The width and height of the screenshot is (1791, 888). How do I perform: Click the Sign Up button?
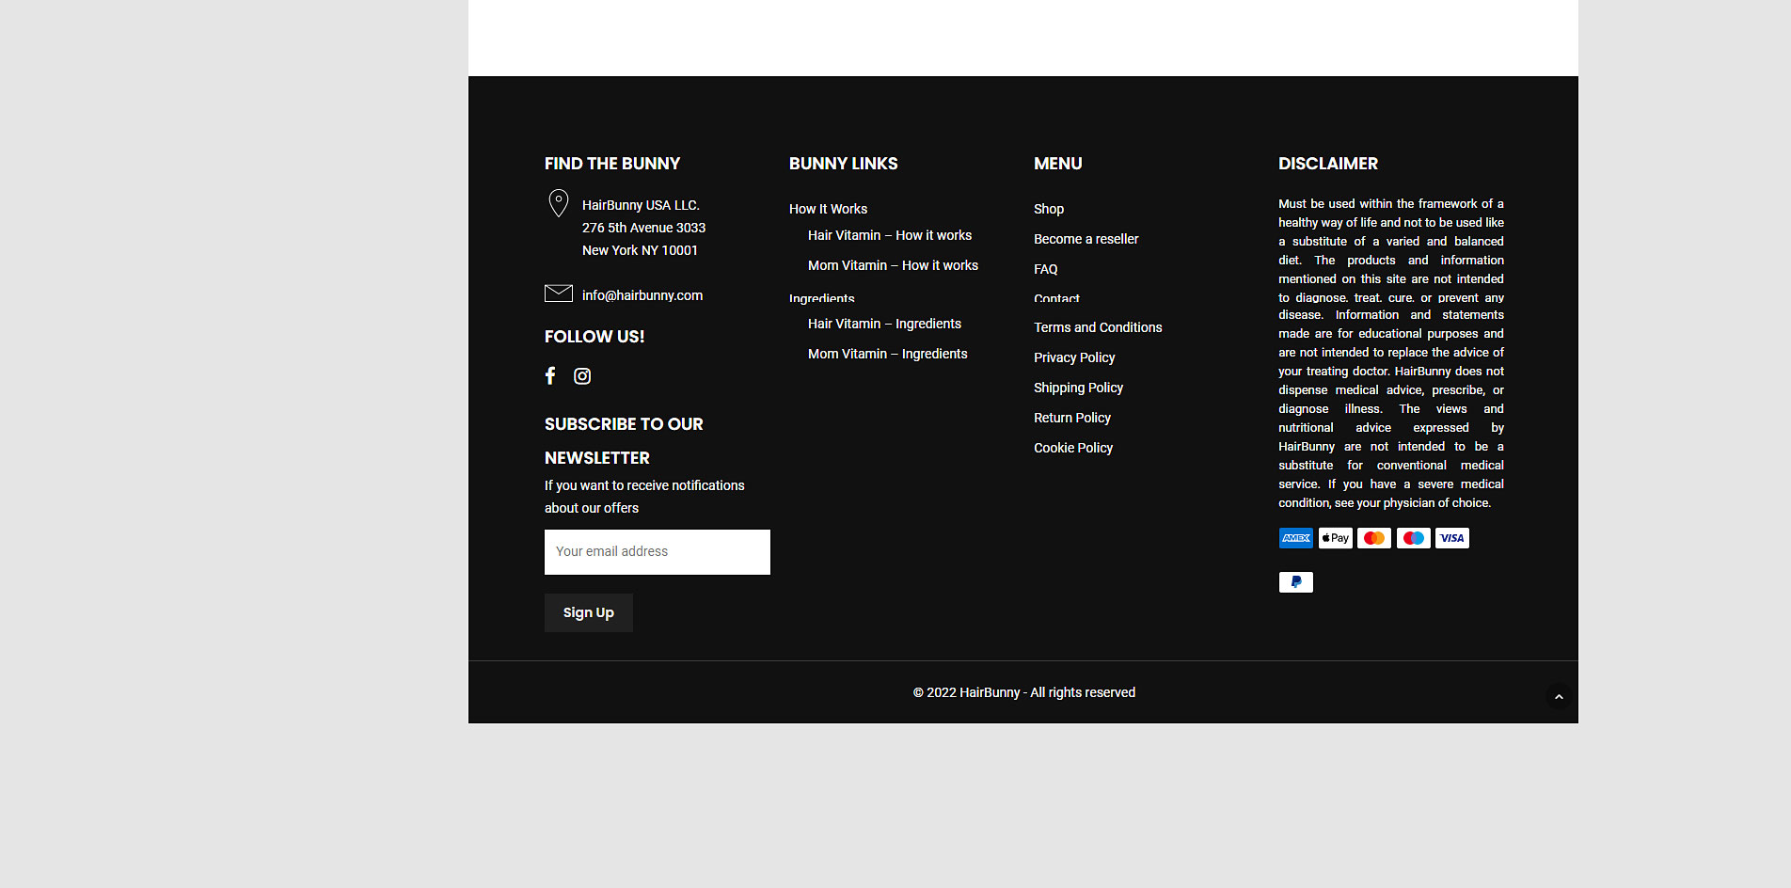(589, 612)
